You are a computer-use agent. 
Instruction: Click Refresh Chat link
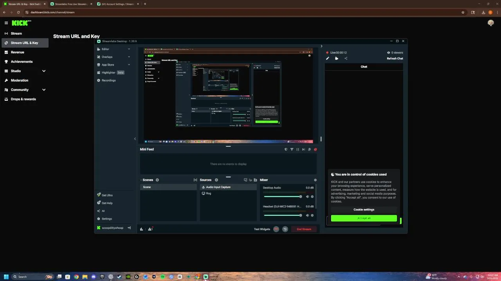coord(395,59)
